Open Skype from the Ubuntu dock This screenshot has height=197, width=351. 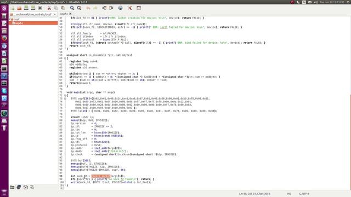(4, 91)
